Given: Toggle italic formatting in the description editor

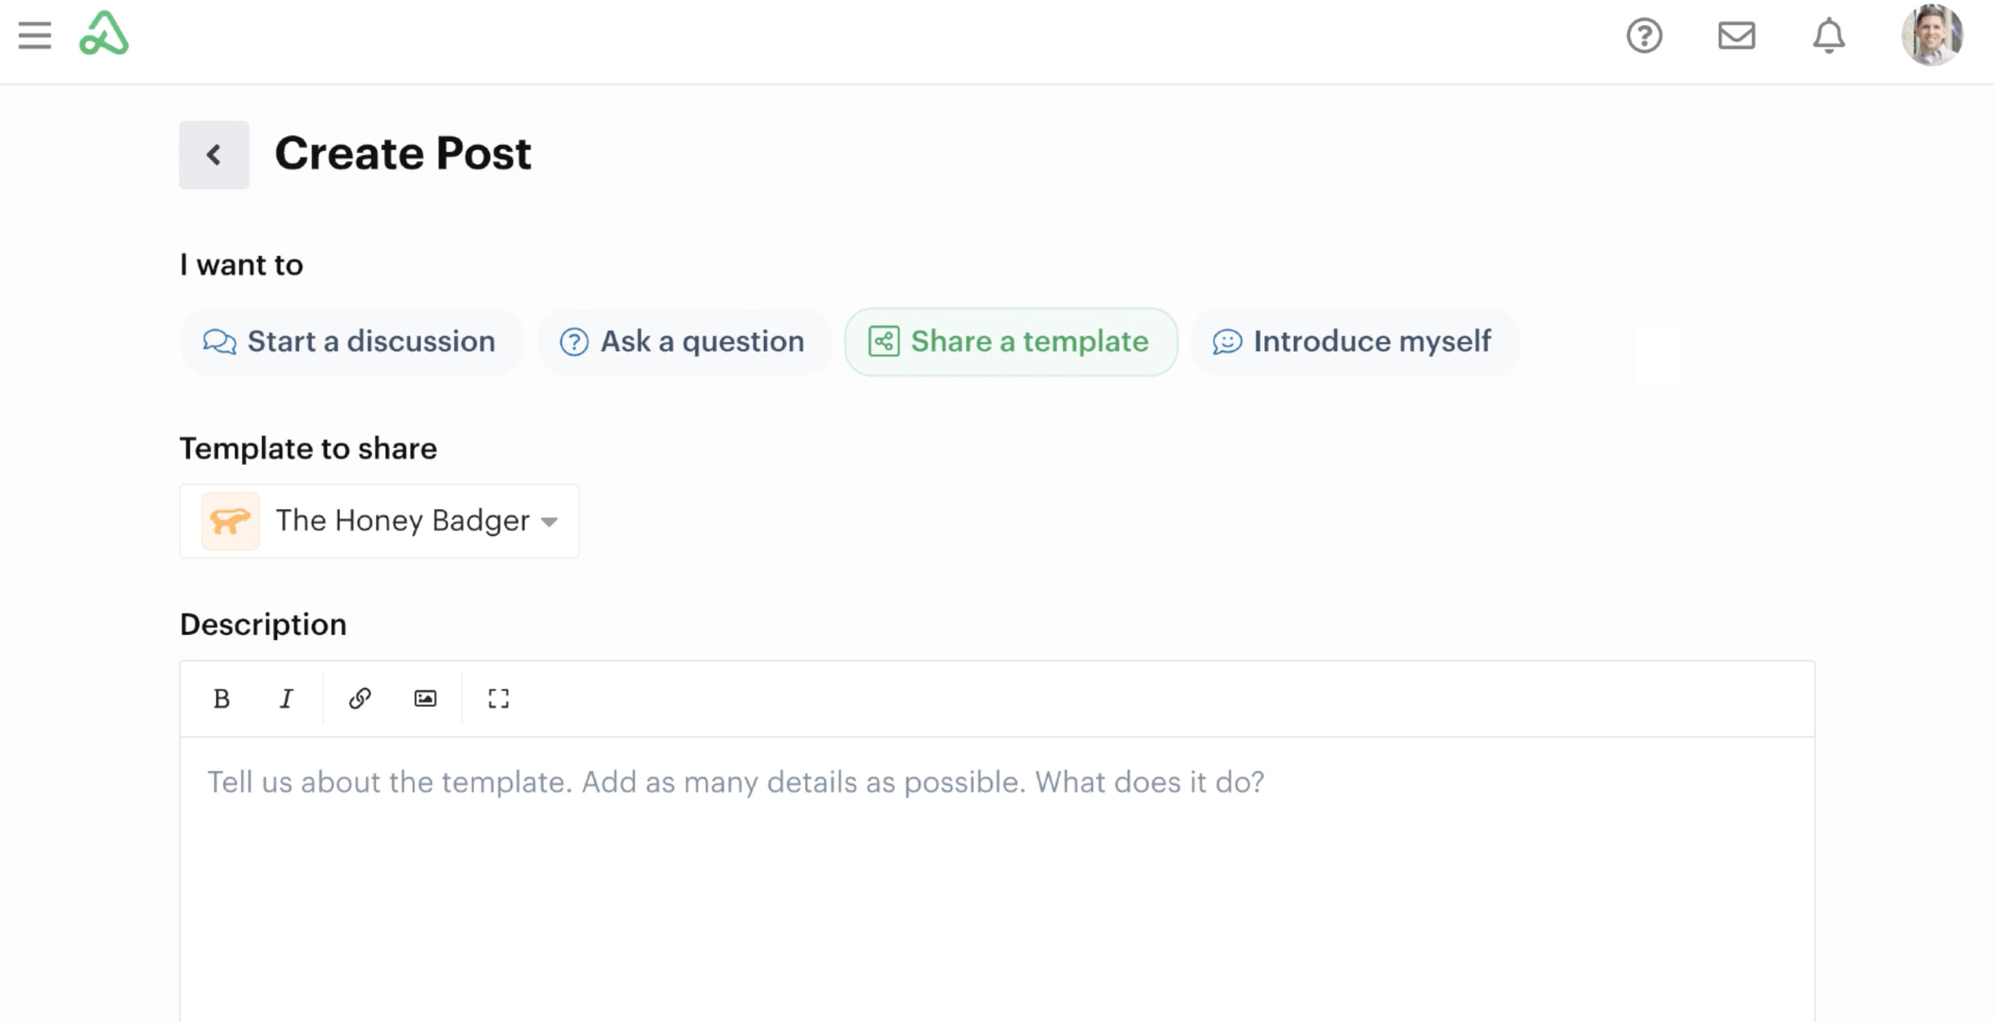Looking at the screenshot, I should [x=286, y=699].
